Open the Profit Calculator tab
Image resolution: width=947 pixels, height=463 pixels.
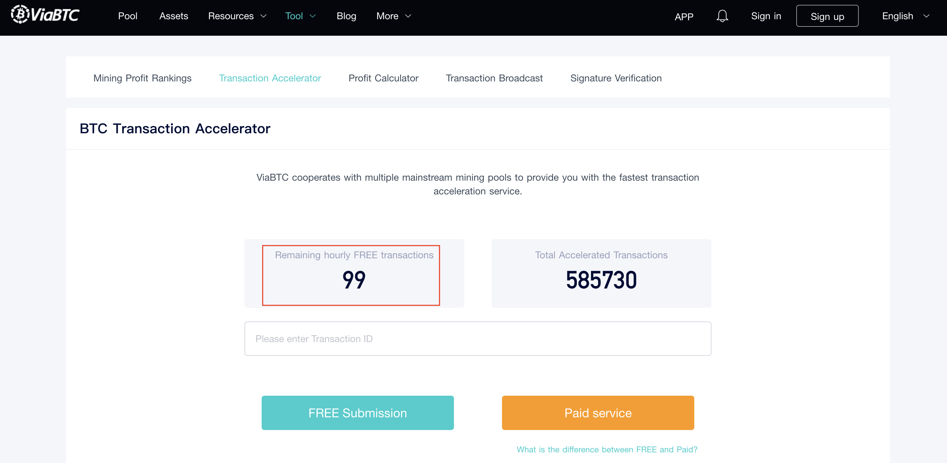(x=384, y=78)
